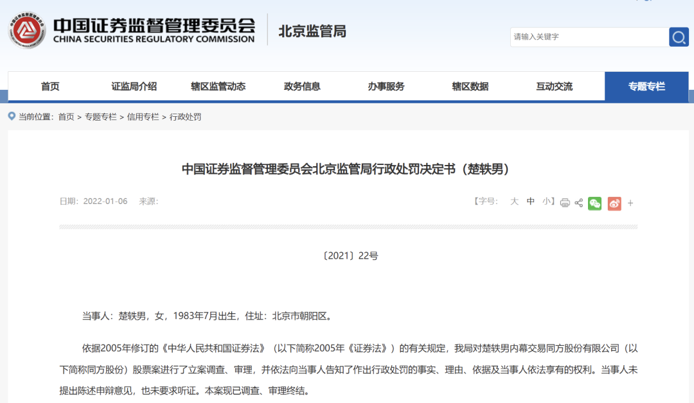Click the location pin icon in breadcrumb
This screenshot has width=694, height=403.
pyautogui.click(x=12, y=116)
